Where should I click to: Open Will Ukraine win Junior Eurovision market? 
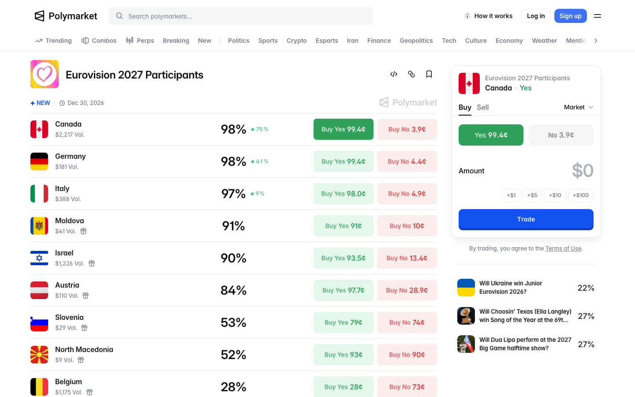click(x=526, y=288)
